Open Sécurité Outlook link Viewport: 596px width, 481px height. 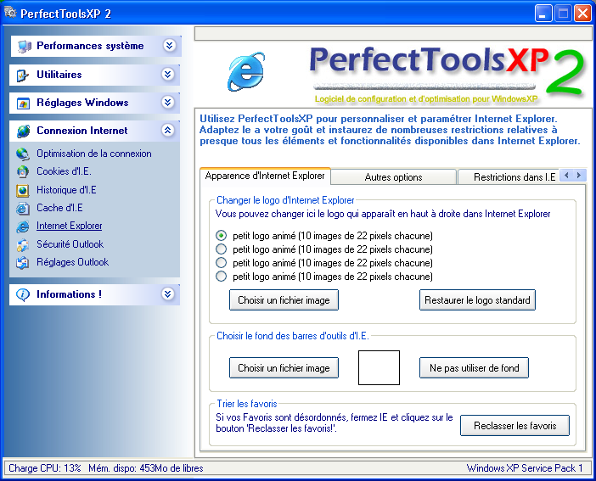pyautogui.click(x=70, y=244)
